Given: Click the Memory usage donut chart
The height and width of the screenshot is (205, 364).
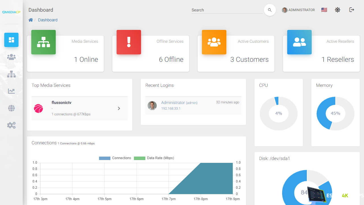Looking at the screenshot, I should tap(335, 113).
